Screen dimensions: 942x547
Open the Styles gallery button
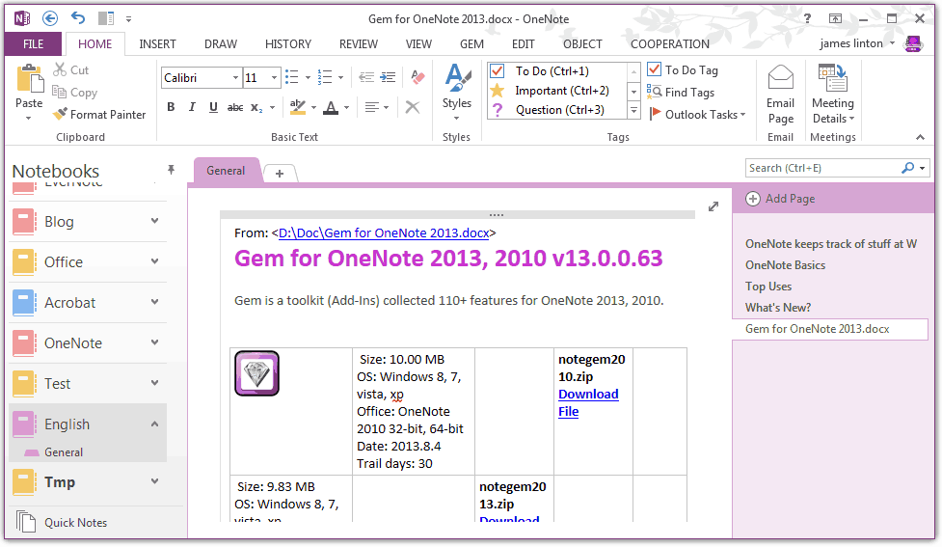coord(457,92)
